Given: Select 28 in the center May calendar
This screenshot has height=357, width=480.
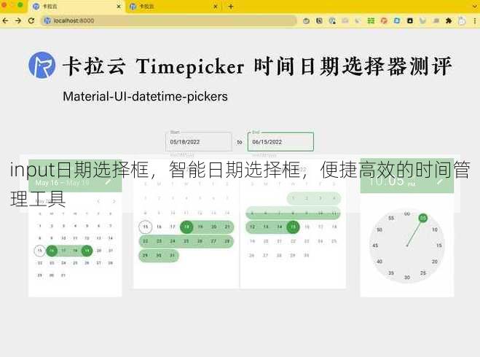Looking at the screenshot, I should 227,241.
